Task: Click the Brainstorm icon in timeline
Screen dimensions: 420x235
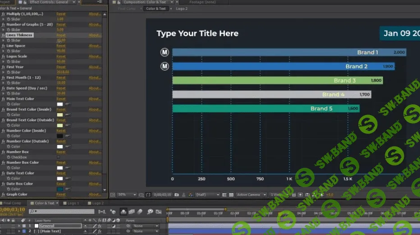Action: (x=150, y=212)
